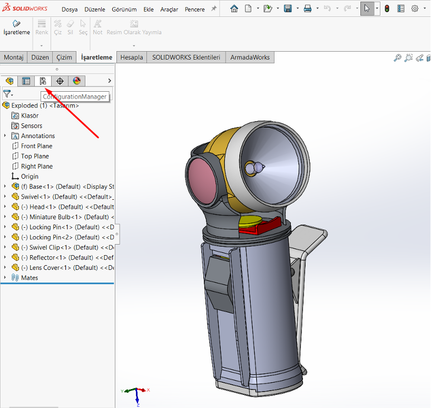Select the DisplayManager tab icon
Viewport: 431px width, 408px height.
pyautogui.click(x=76, y=81)
